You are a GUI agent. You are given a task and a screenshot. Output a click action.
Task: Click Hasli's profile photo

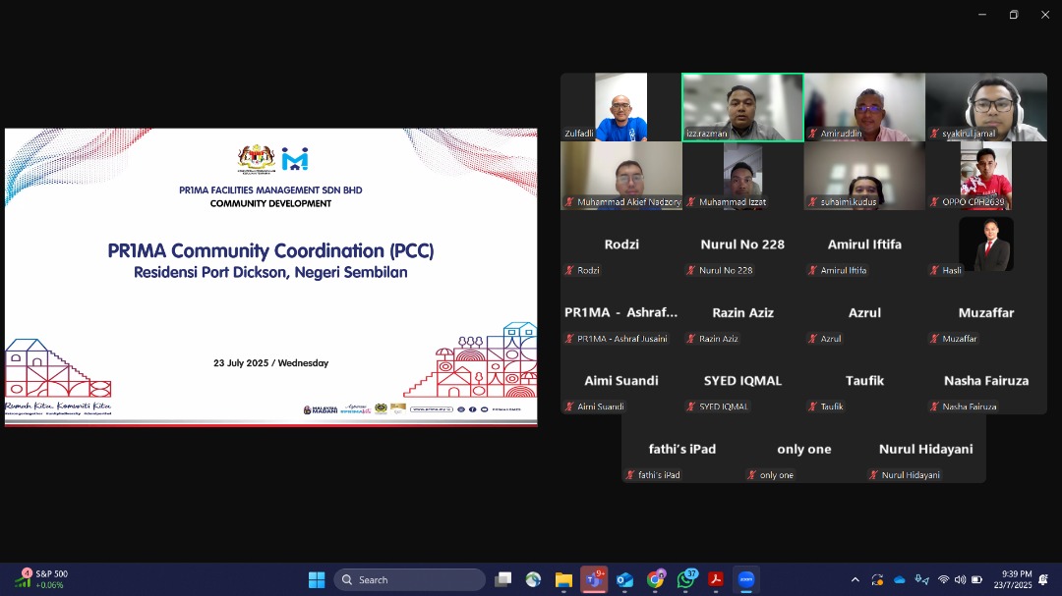(x=986, y=244)
